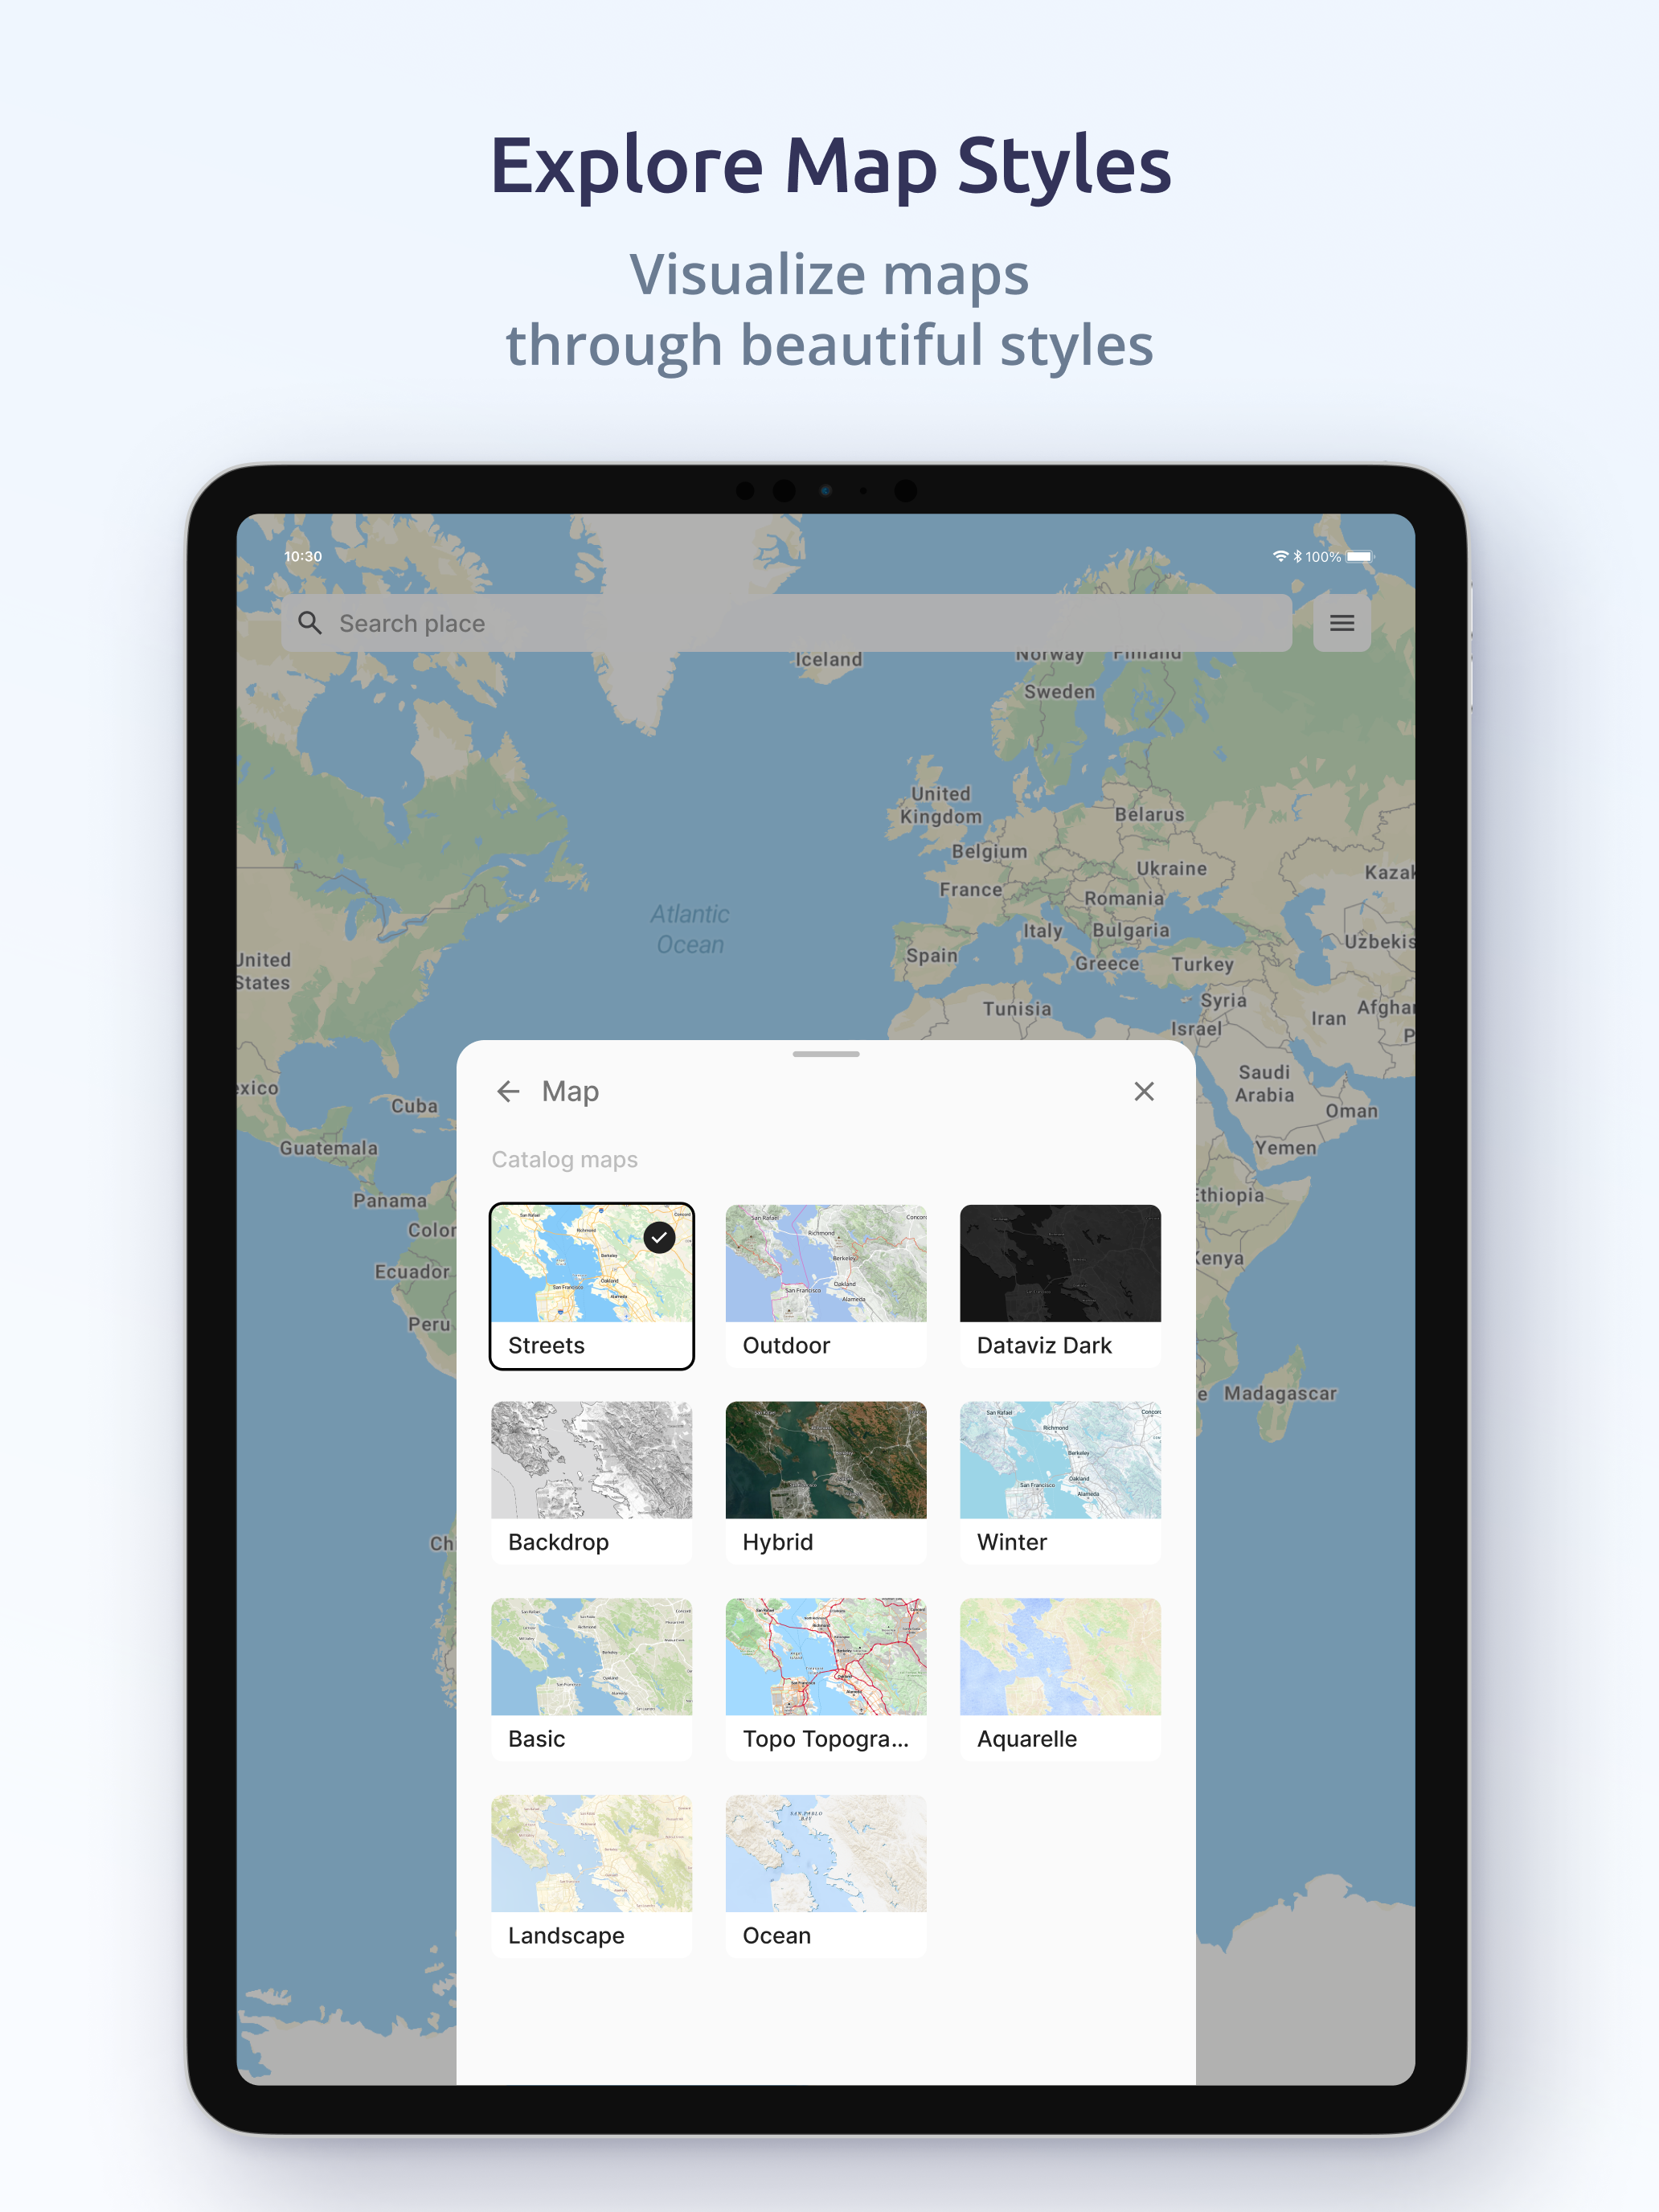Go back with the Map arrow

tap(508, 1091)
